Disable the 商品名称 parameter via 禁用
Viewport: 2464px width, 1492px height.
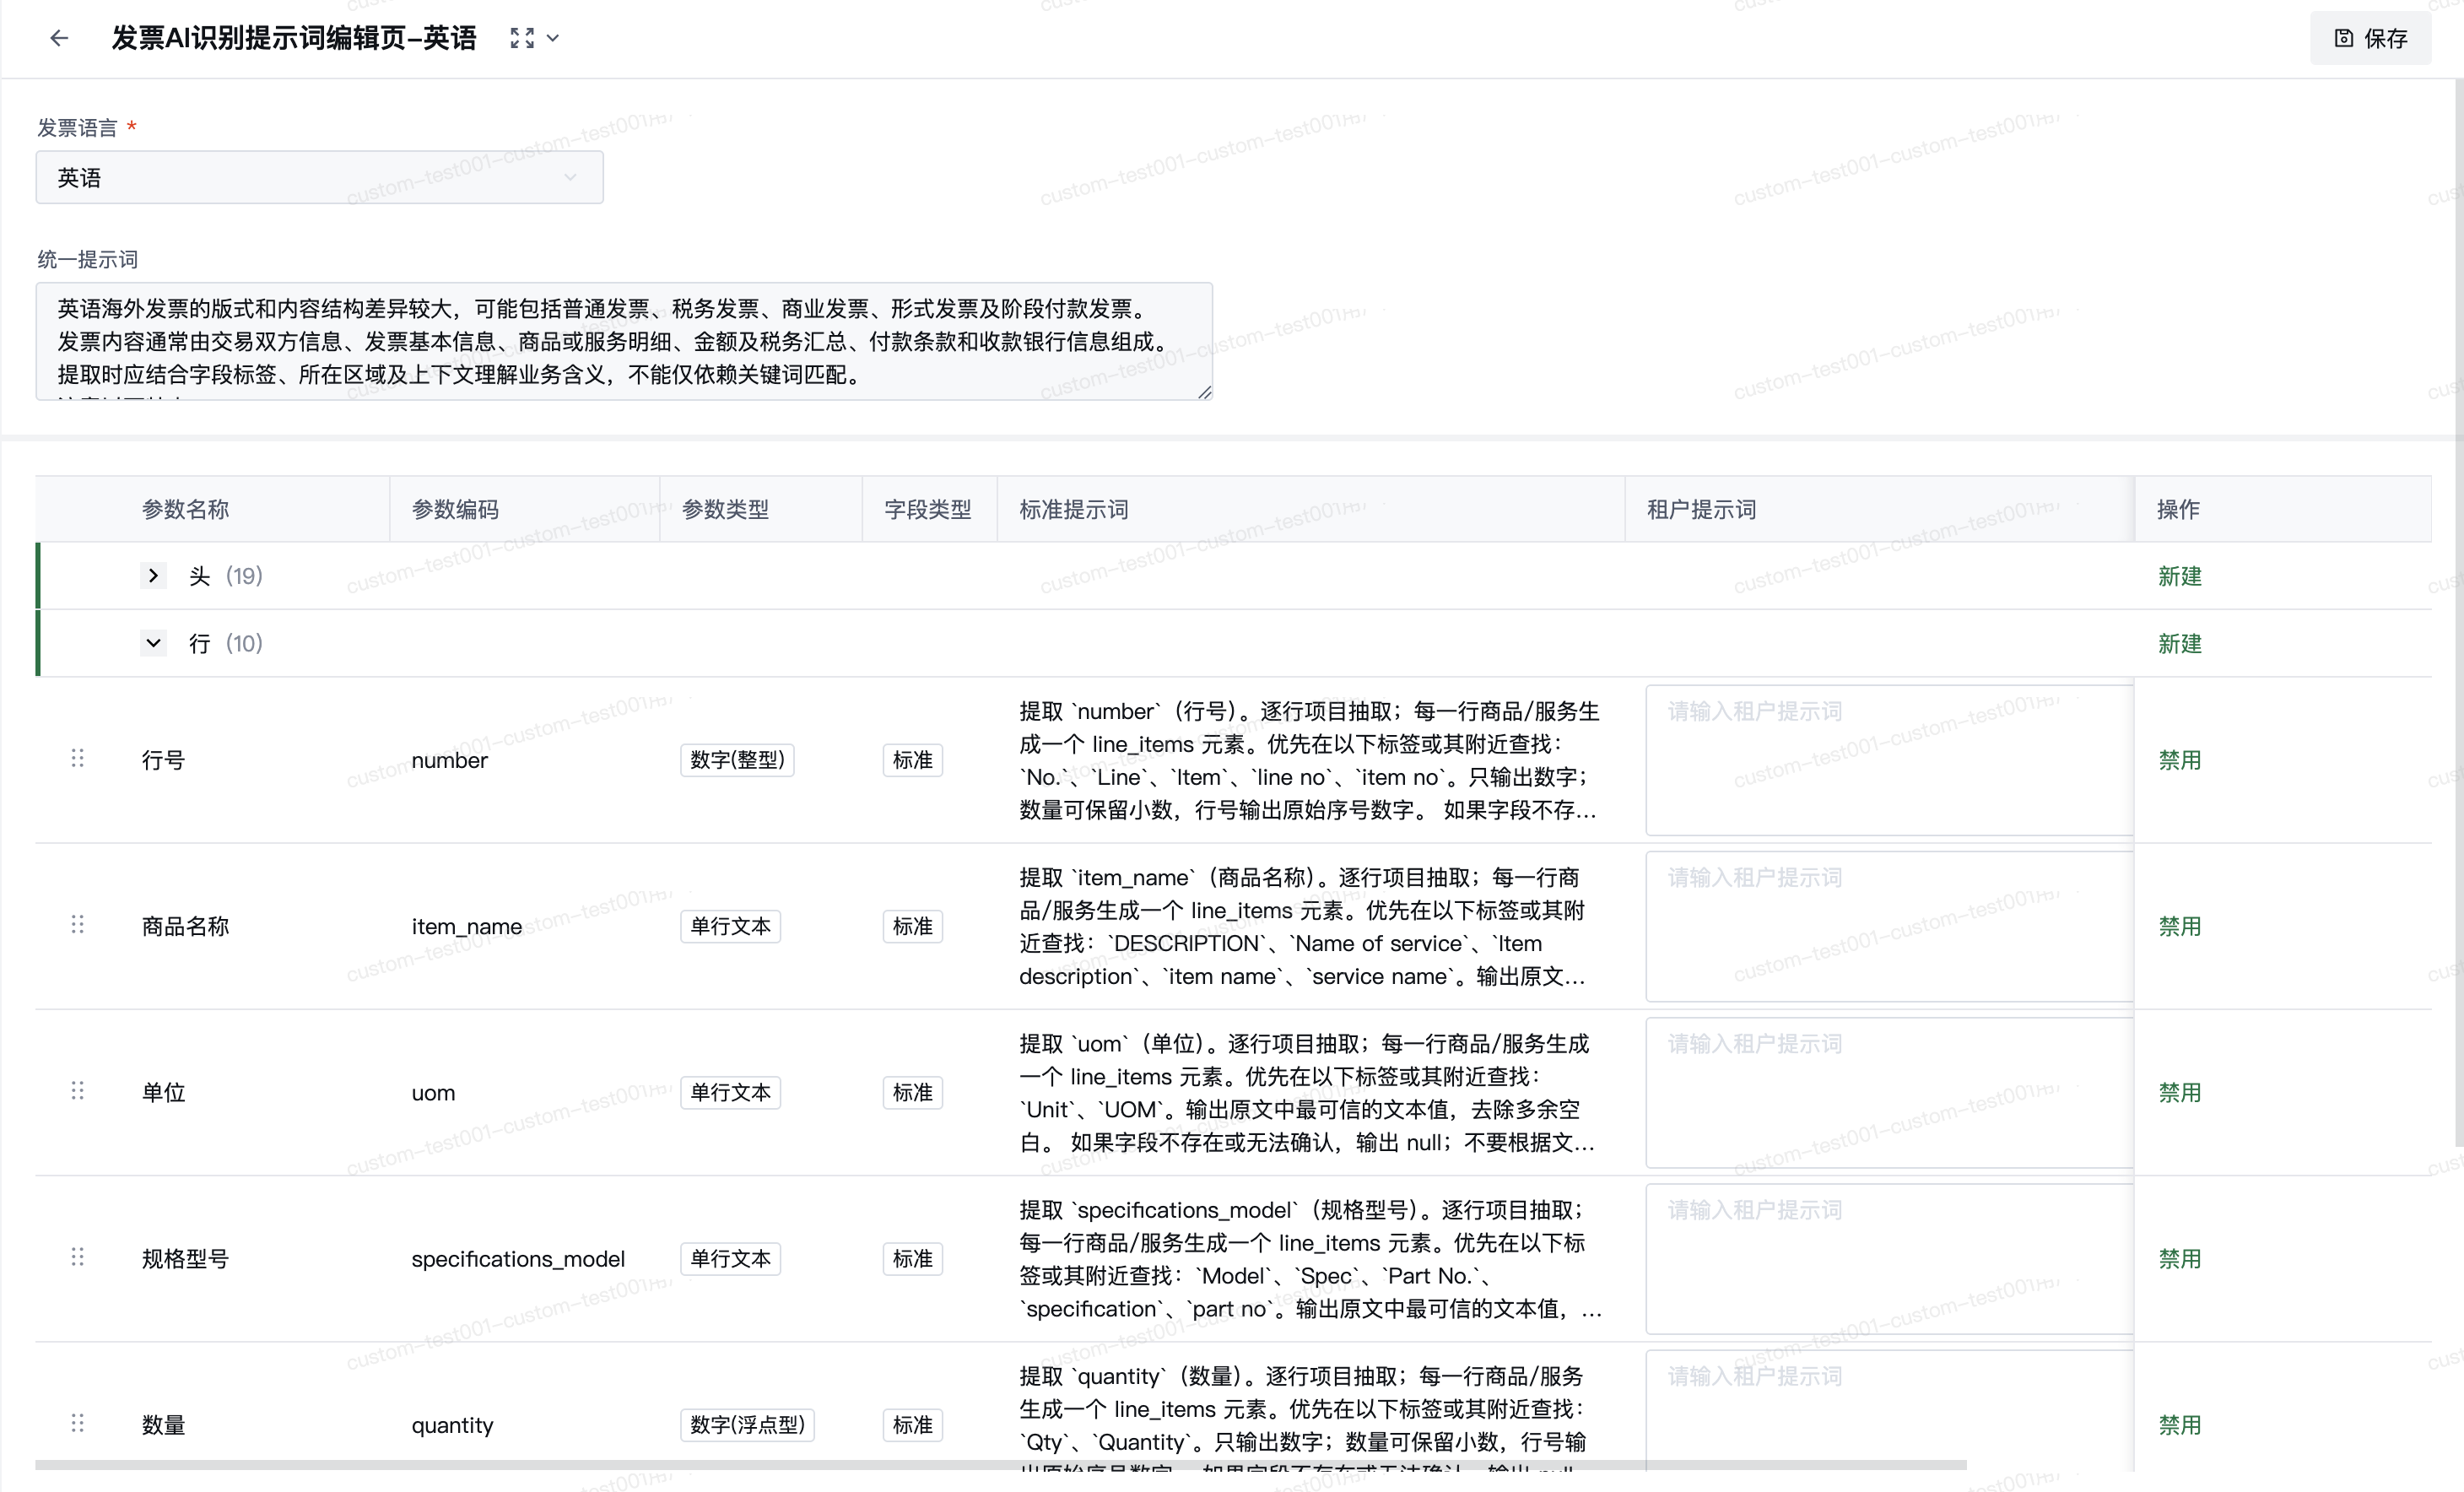(2179, 926)
